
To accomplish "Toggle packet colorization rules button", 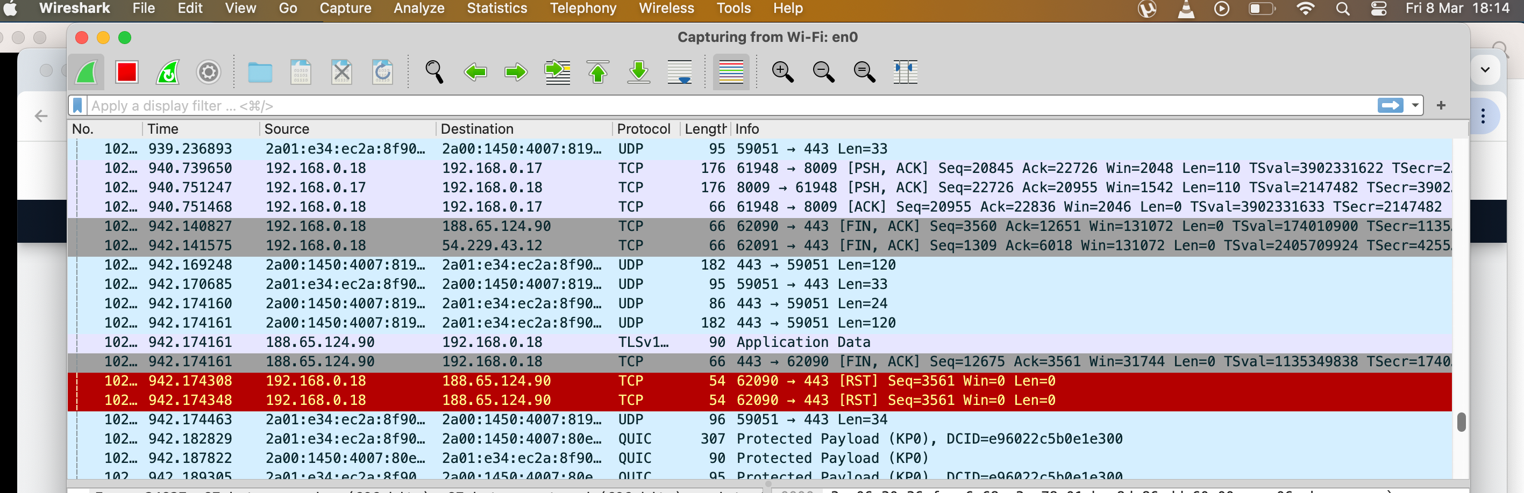I will (x=731, y=72).
